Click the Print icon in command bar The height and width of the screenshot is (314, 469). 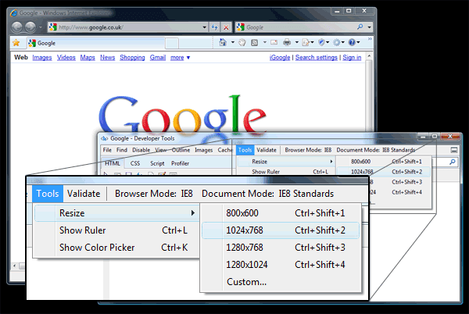coord(287,42)
